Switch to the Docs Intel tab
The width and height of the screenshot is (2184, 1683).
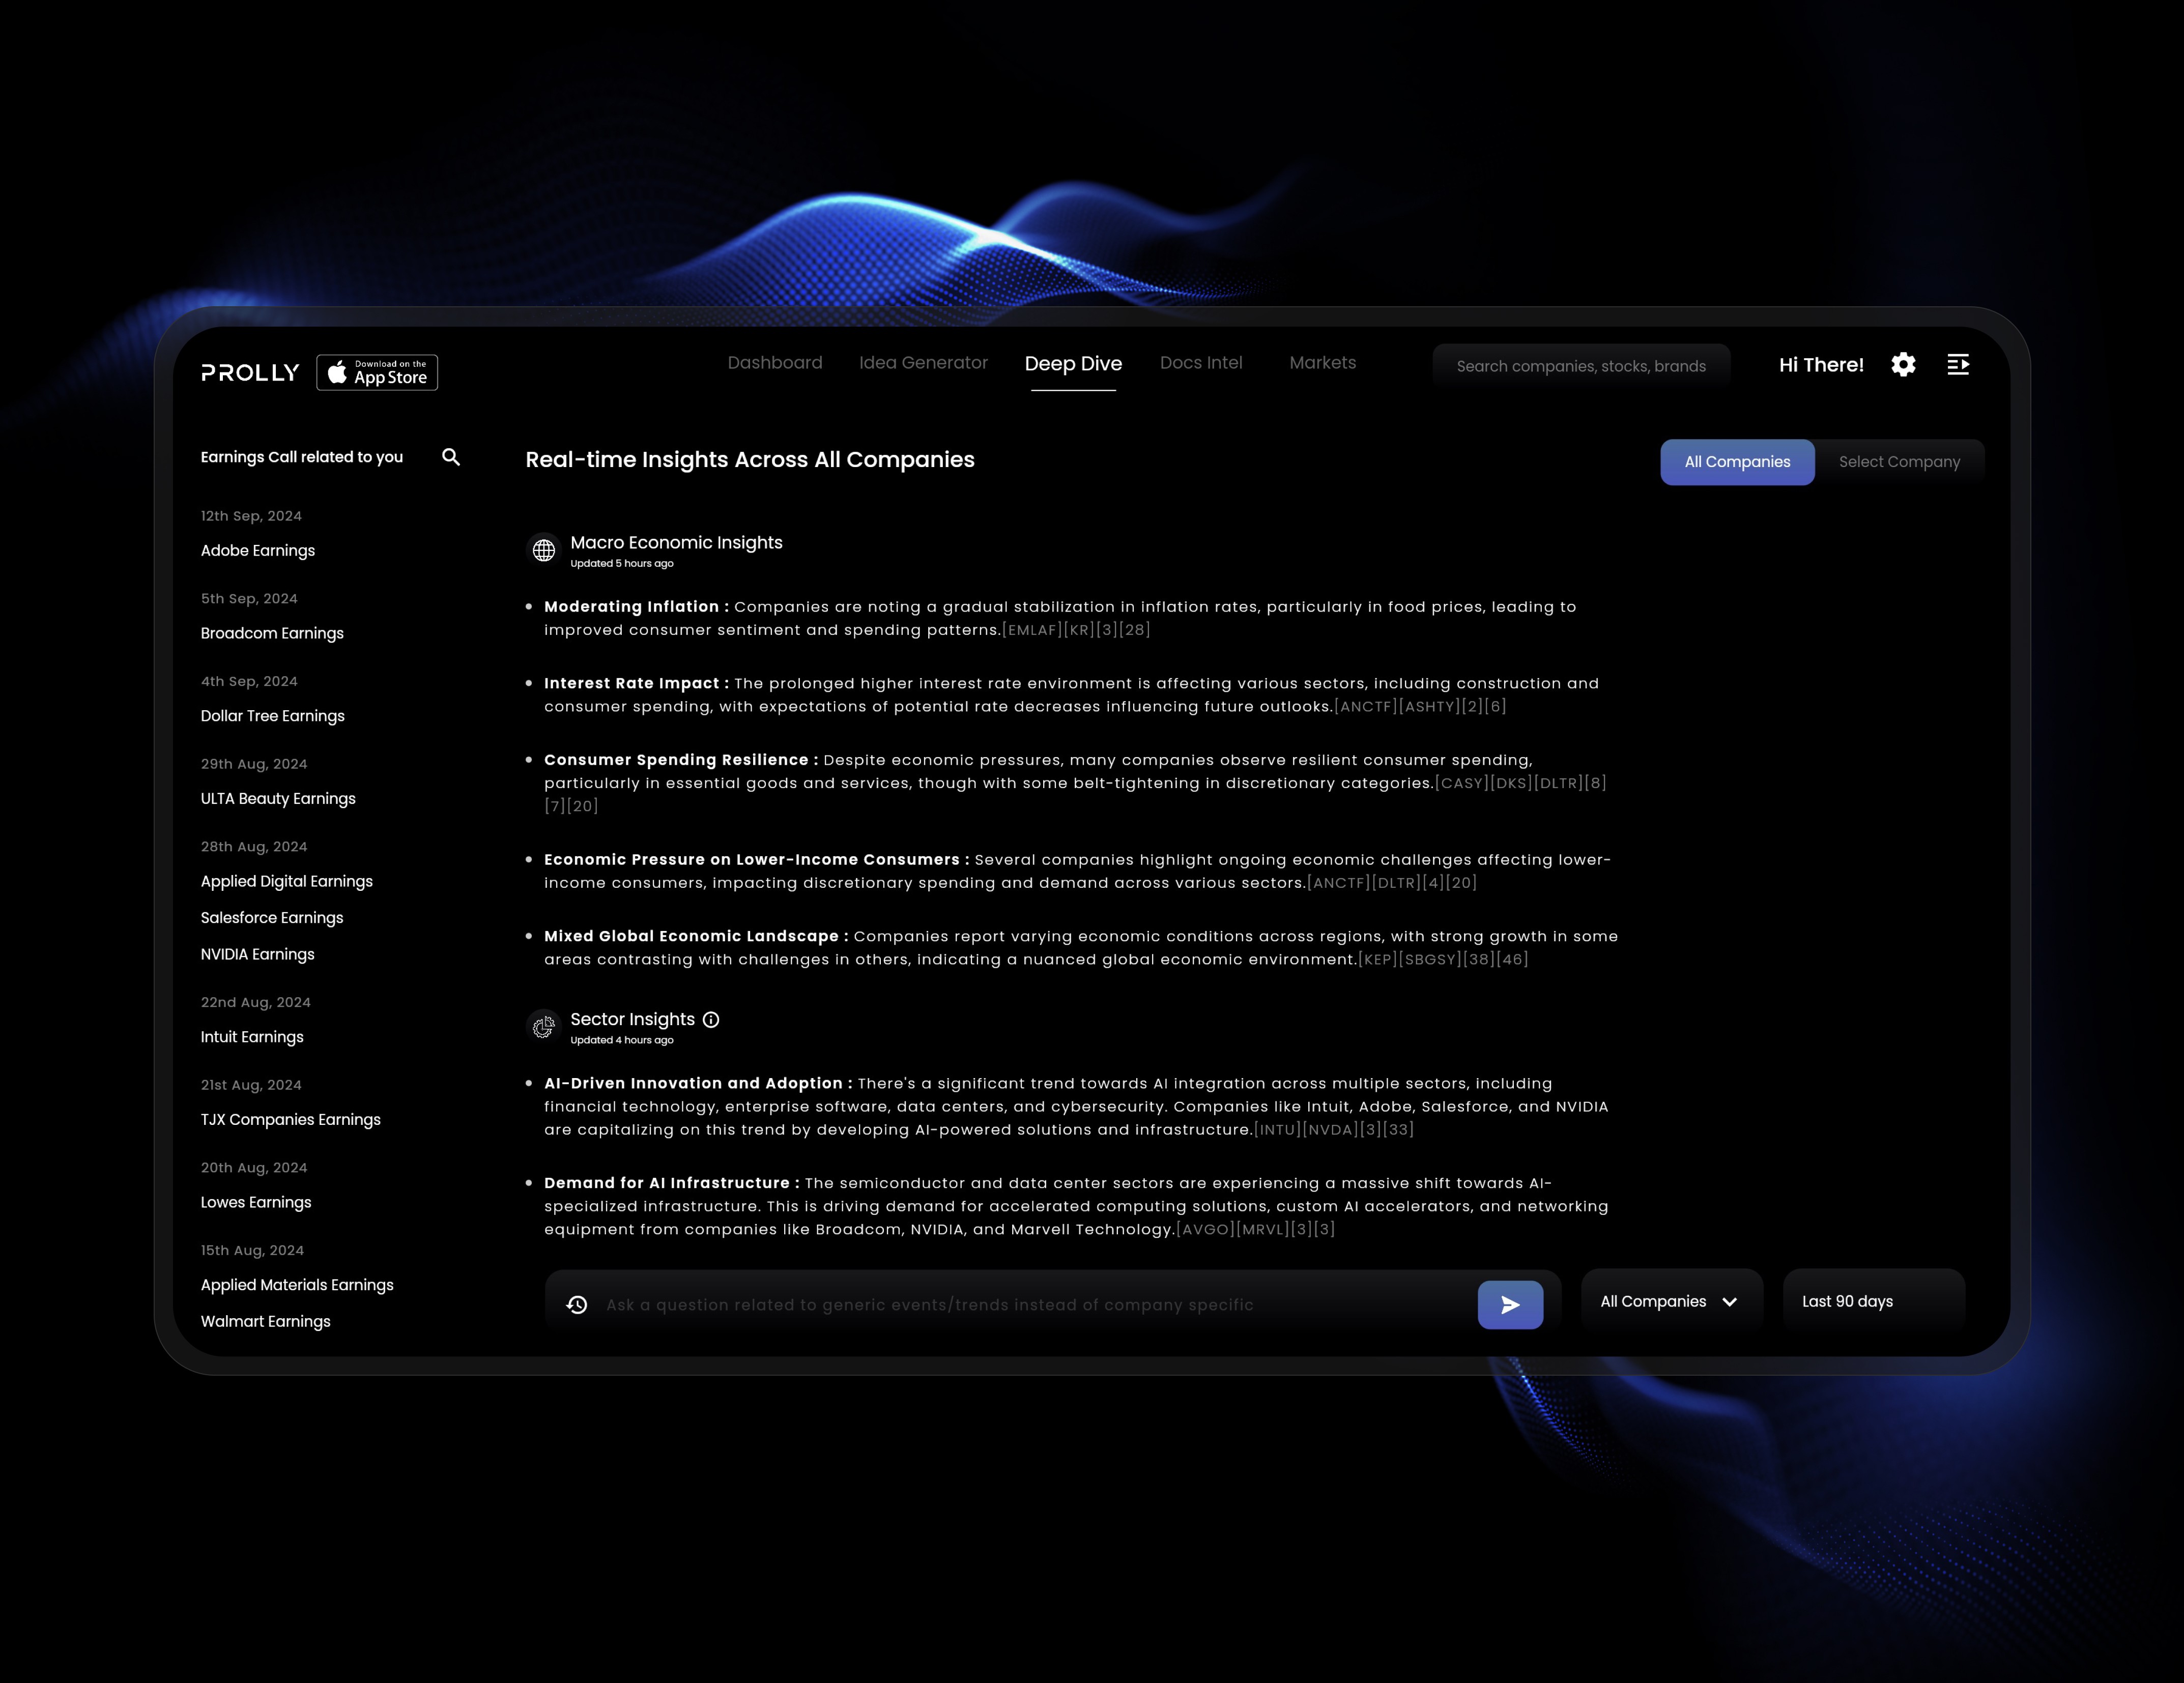point(1201,363)
